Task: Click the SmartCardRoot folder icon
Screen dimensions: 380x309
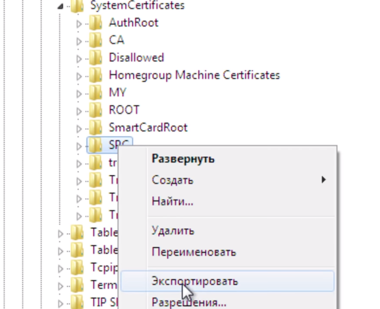Action: [x=96, y=127]
